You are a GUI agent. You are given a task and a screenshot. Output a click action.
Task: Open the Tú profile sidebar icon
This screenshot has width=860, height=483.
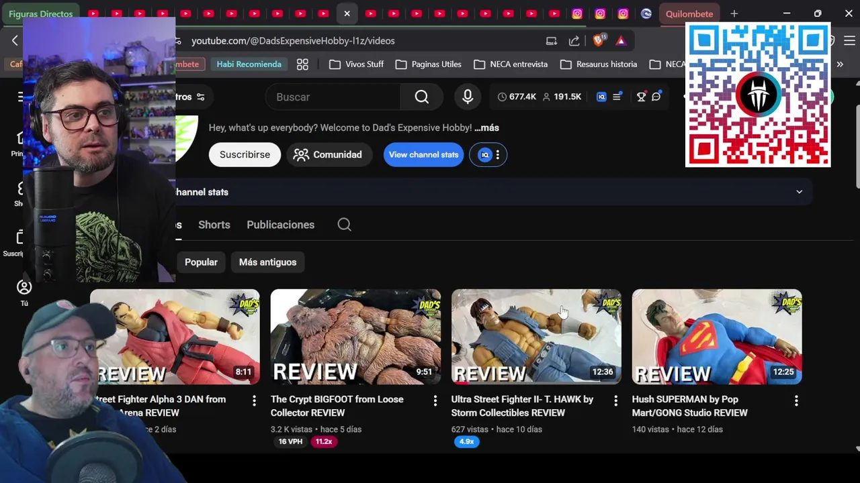24,293
